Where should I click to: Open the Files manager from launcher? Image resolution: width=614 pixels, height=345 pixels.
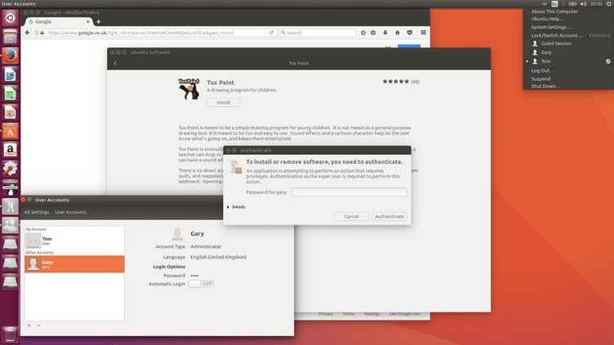coord(10,37)
